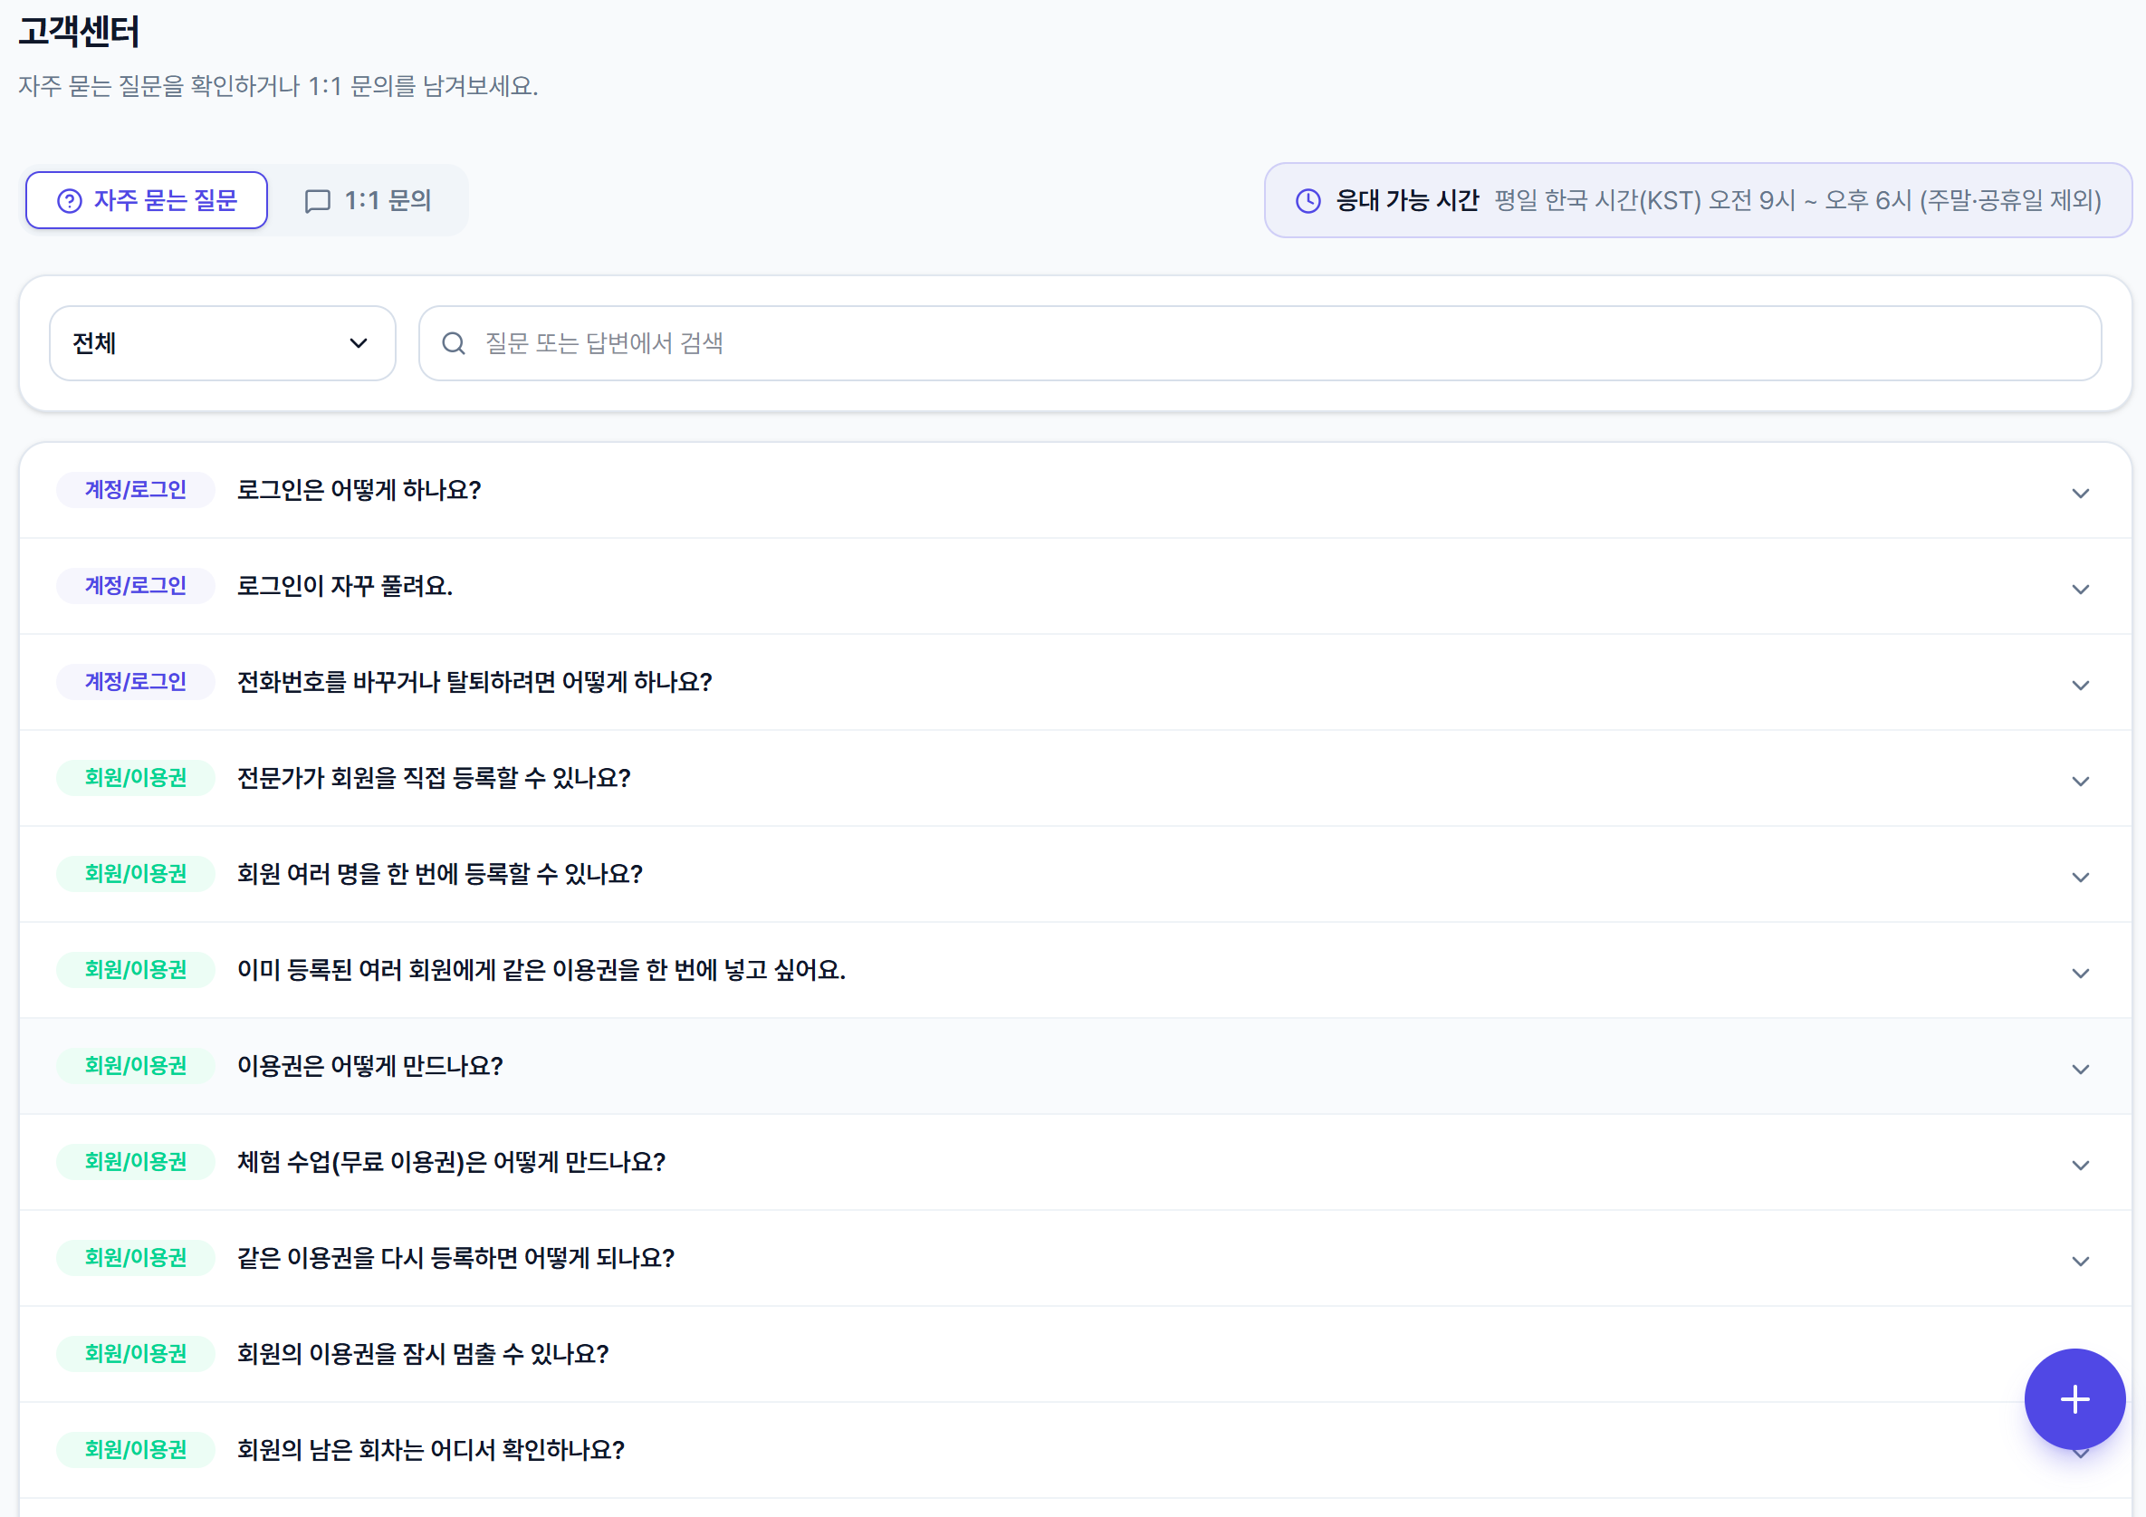Viewport: 2146px width, 1517px height.
Task: Click the question mark icon in FAQ tab
Action: pyautogui.click(x=69, y=201)
